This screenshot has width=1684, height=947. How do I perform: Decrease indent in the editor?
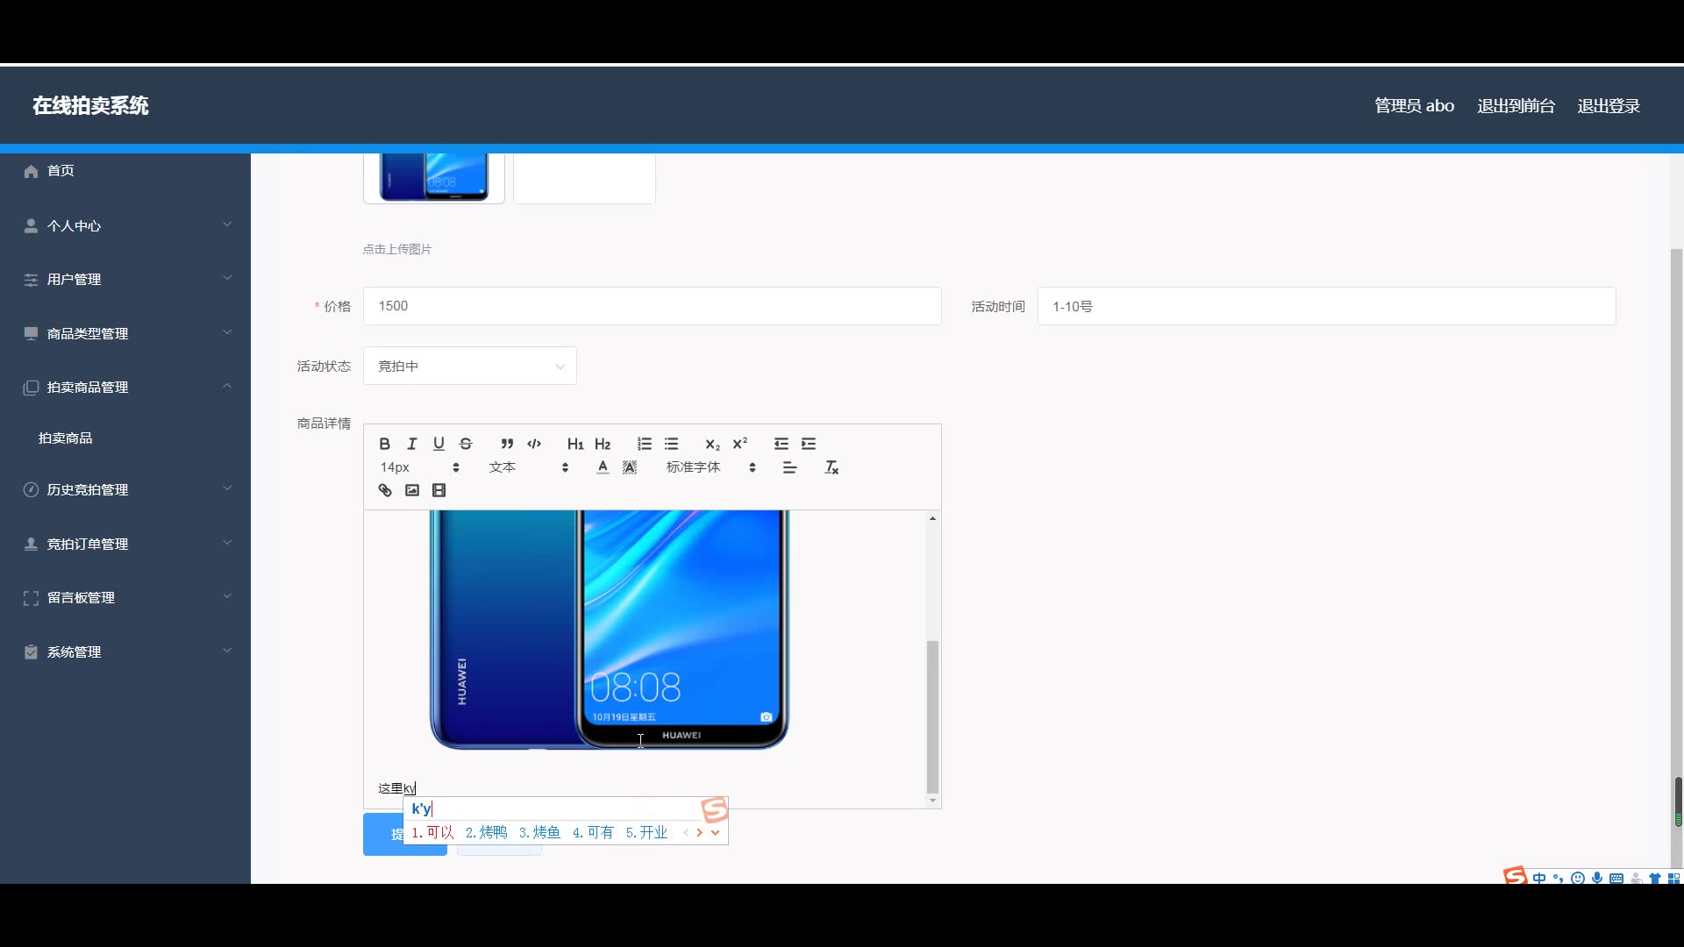[x=781, y=444]
